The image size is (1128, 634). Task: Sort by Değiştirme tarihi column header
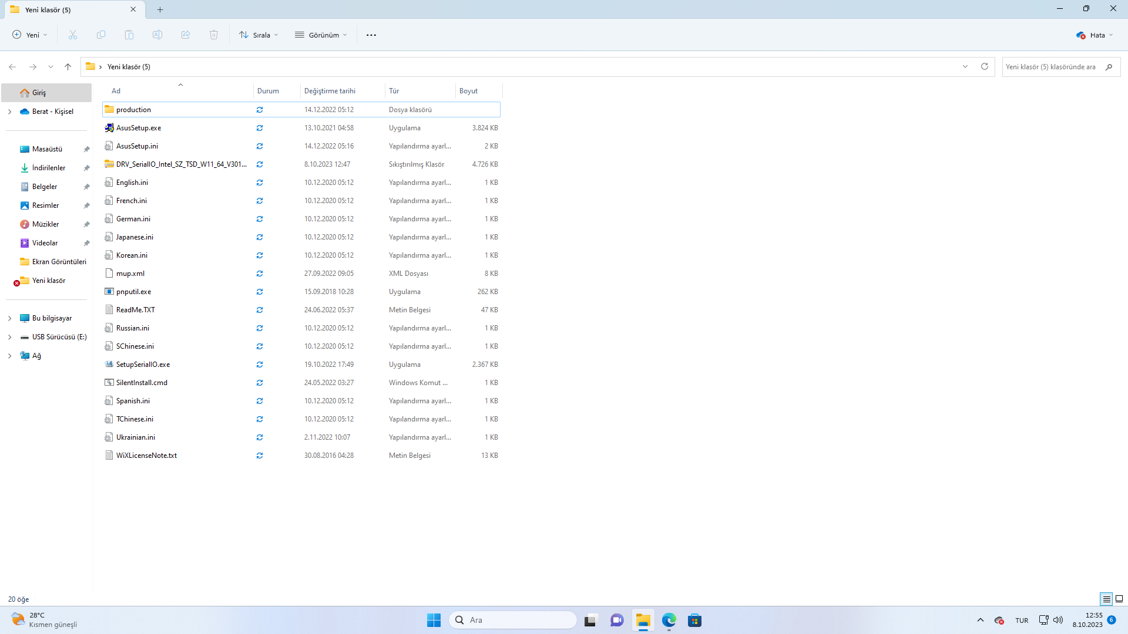pos(343,91)
